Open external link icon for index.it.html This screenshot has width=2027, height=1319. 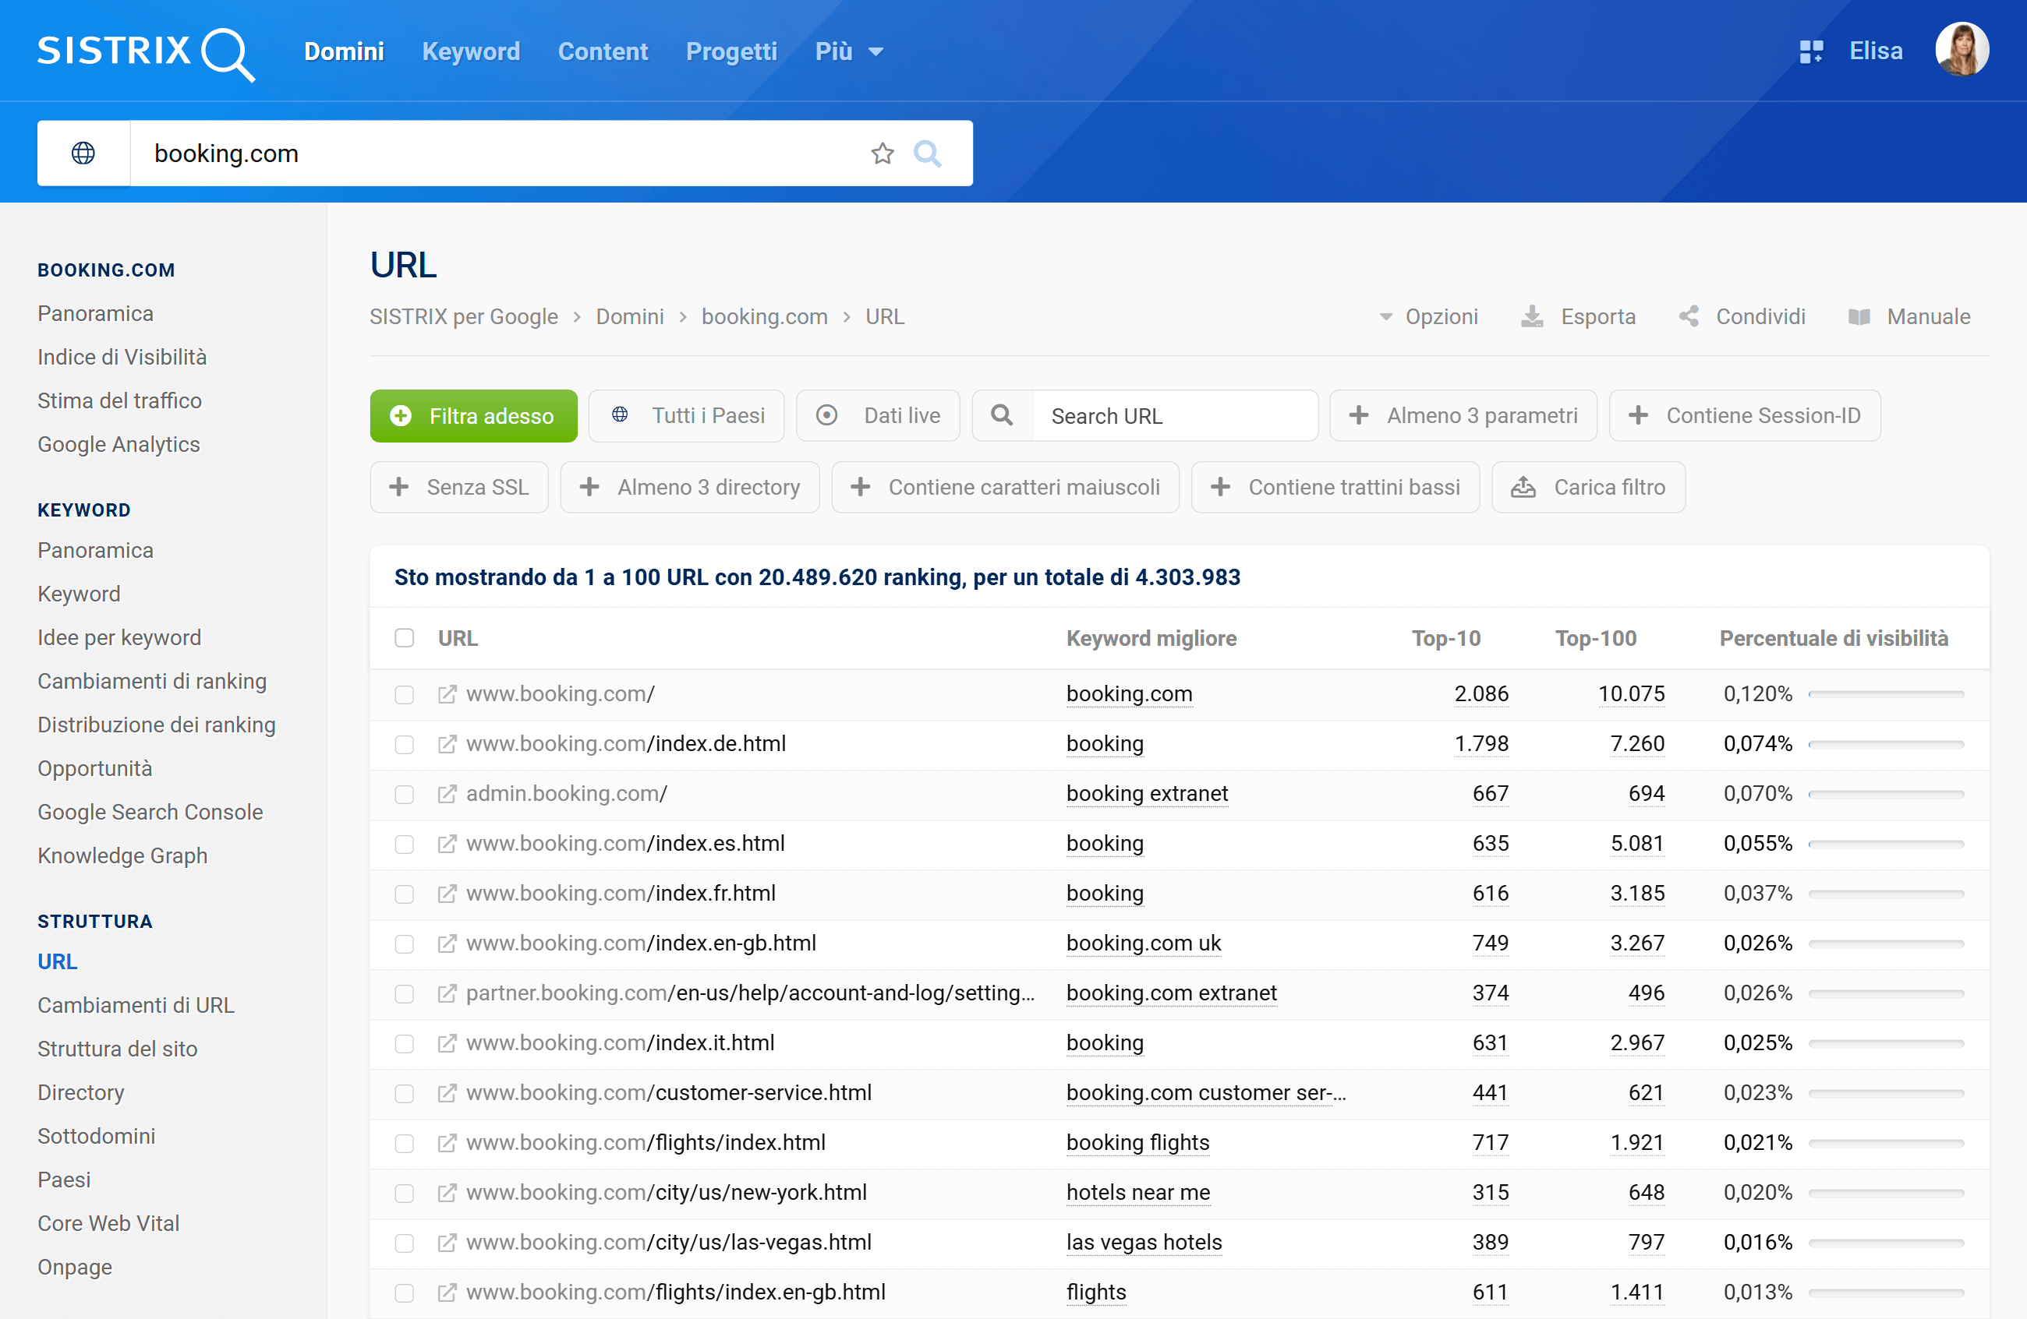coord(447,1043)
